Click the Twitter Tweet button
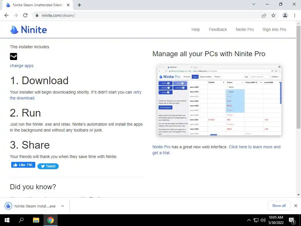 48,166
